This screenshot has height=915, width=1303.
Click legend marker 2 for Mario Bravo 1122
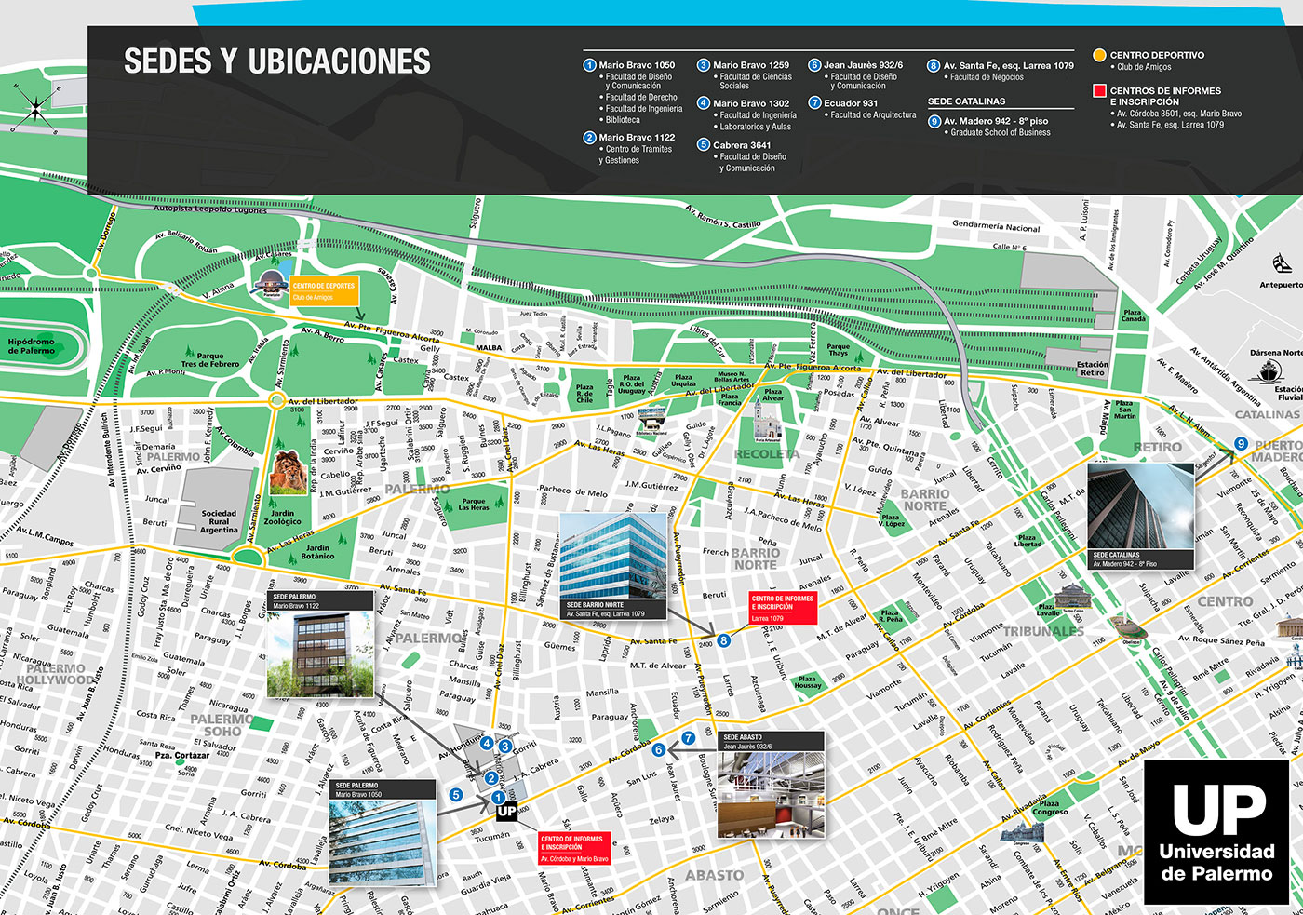(589, 138)
